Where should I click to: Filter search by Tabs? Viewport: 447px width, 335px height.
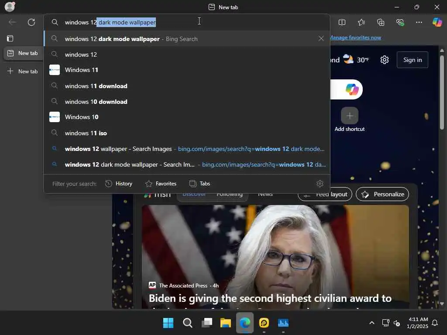(200, 184)
